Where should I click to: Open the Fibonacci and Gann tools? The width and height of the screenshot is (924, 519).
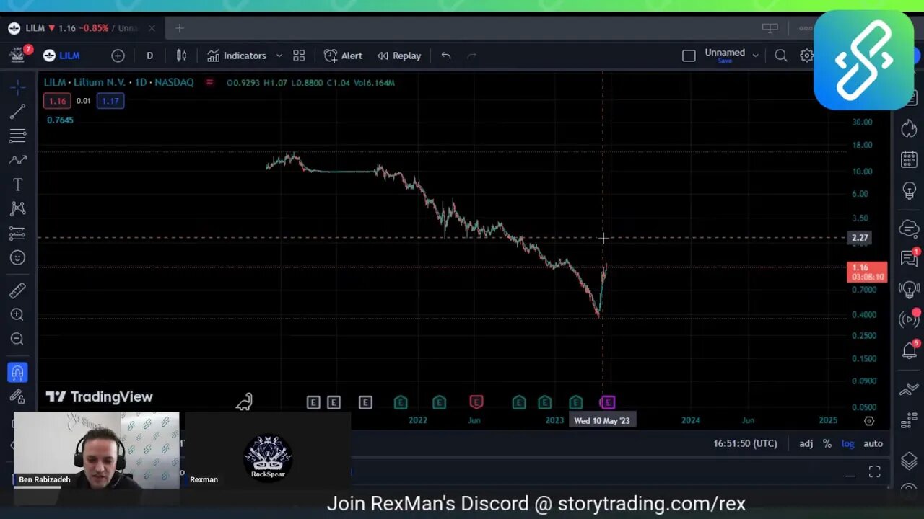click(x=17, y=136)
